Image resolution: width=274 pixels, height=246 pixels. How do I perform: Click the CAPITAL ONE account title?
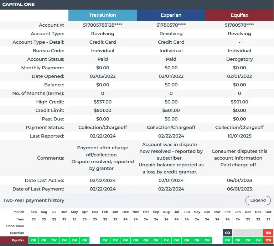coord(18,5)
